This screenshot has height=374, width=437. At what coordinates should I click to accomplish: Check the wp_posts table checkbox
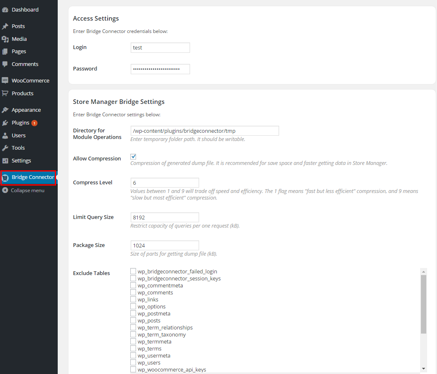point(133,320)
